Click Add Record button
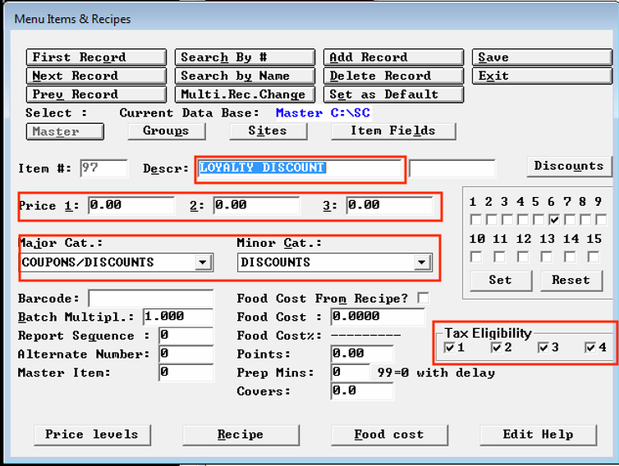 [x=393, y=57]
